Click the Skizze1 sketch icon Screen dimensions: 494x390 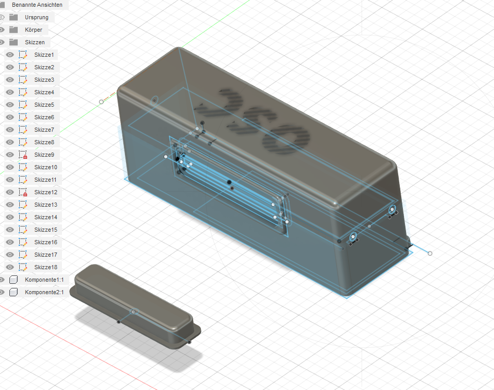(22, 54)
